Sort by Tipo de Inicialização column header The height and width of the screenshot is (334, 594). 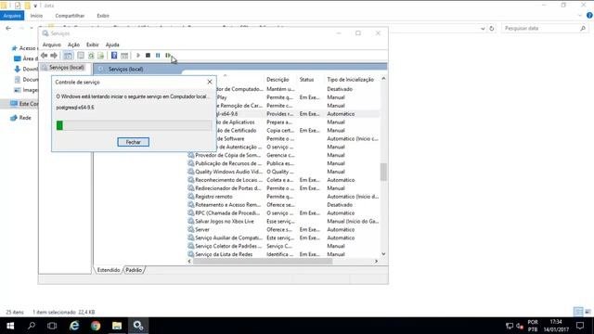[351, 80]
